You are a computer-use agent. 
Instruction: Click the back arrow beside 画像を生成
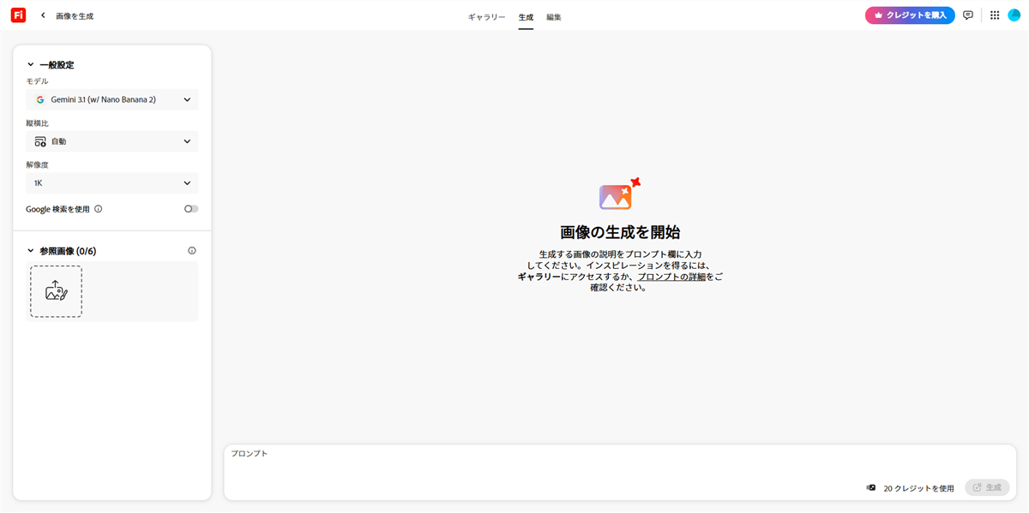click(43, 15)
